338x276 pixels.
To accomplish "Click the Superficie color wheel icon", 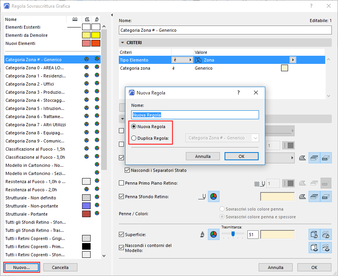I will 213,235.
